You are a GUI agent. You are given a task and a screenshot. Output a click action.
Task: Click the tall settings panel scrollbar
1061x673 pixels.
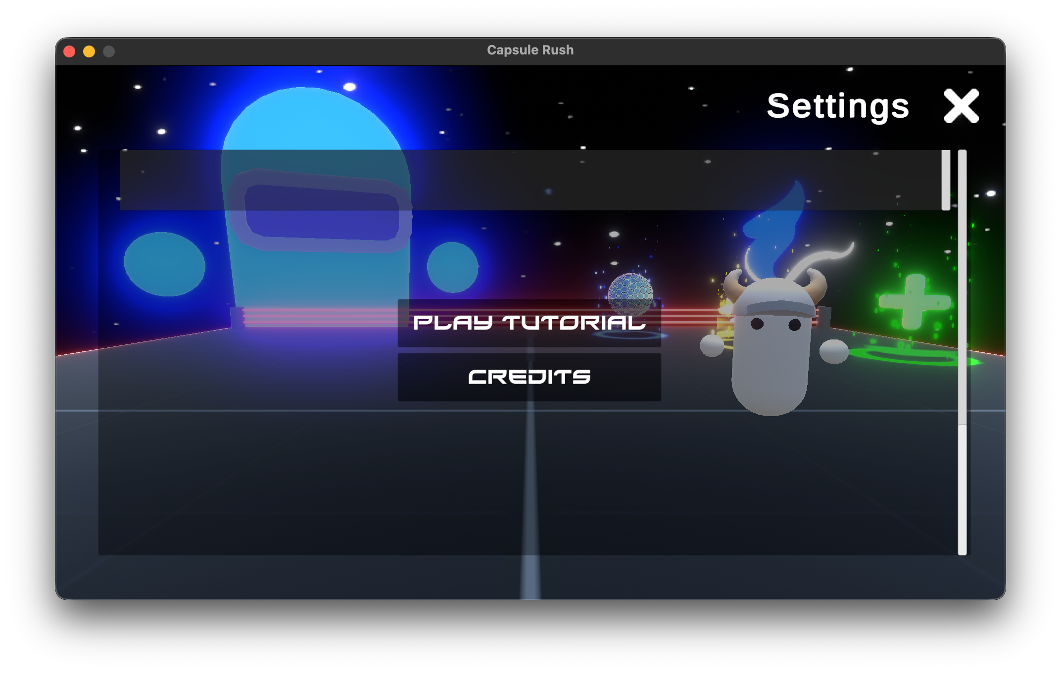pyautogui.click(x=962, y=352)
